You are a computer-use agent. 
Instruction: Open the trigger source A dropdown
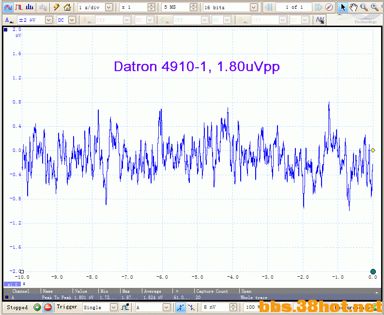tap(167, 307)
